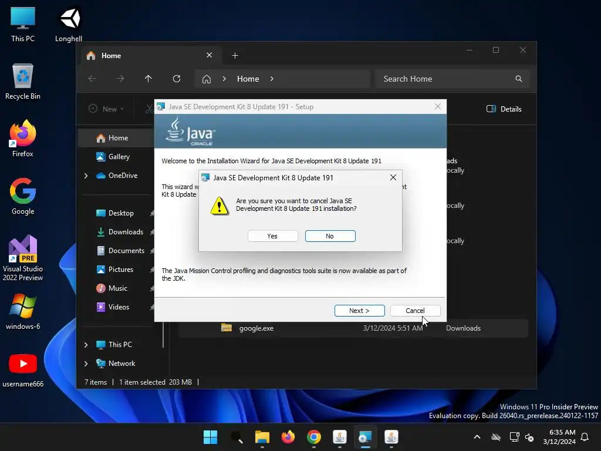This screenshot has width=601, height=451.
Task: Open Chrome from the taskbar
Action: click(314, 437)
